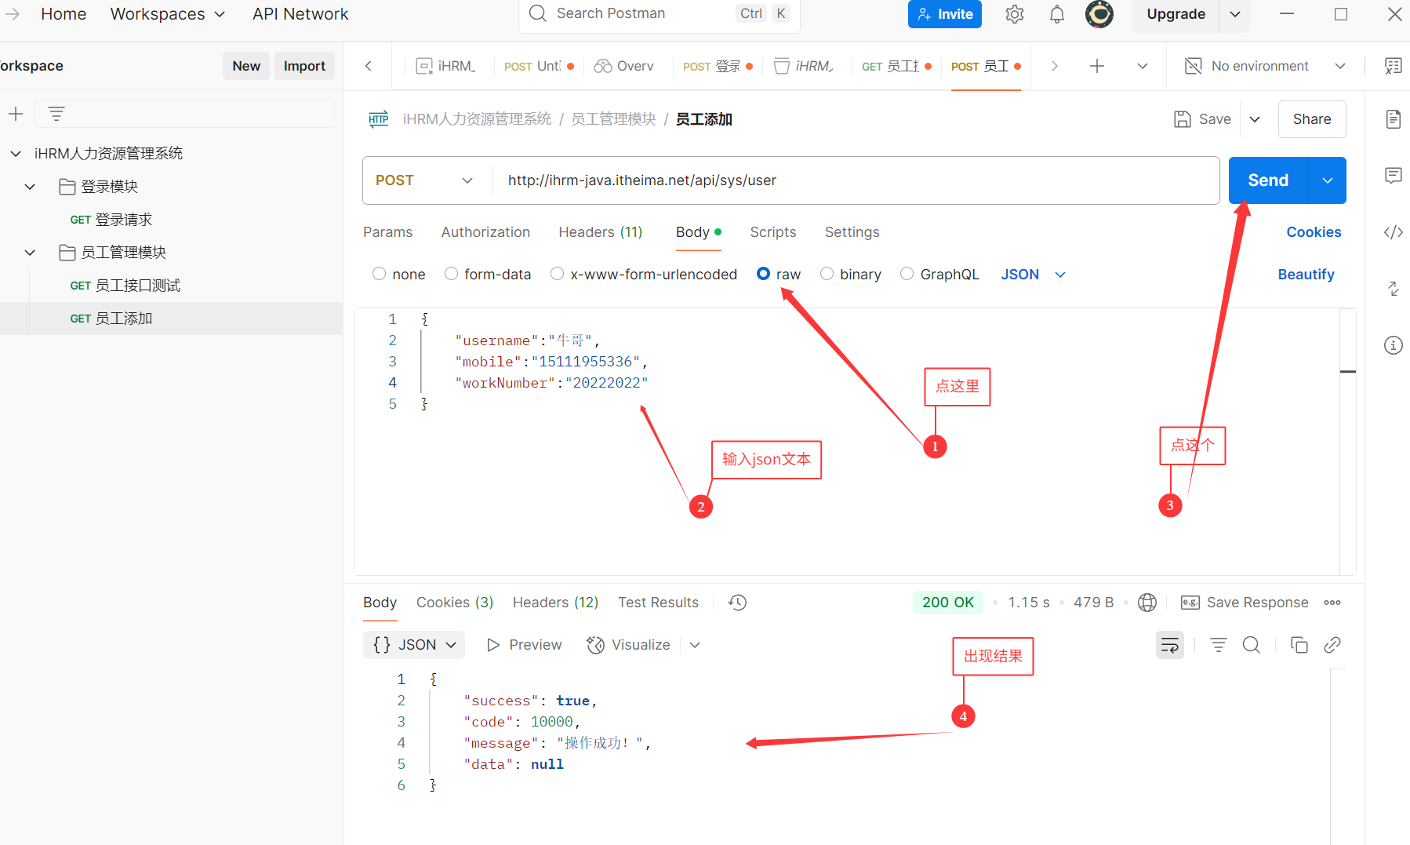This screenshot has height=845, width=1410.
Task: Open the request info icon
Action: [1393, 345]
